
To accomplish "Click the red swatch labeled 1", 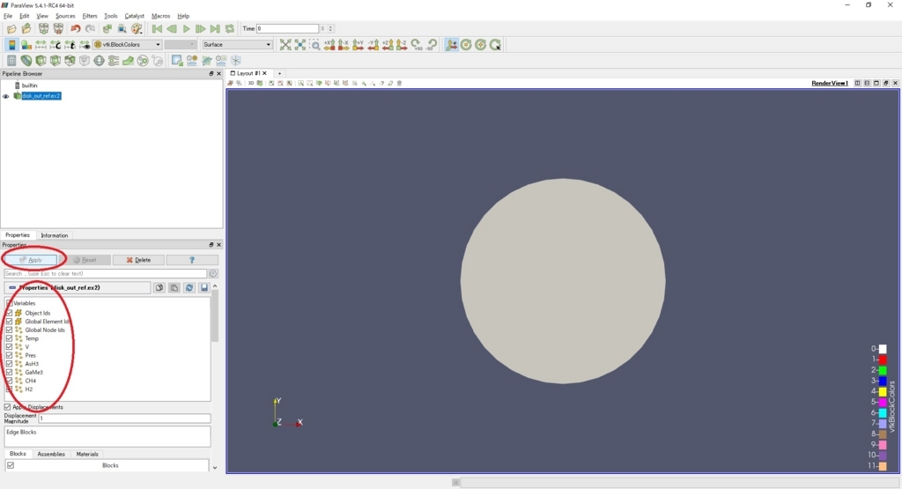I will [x=883, y=359].
